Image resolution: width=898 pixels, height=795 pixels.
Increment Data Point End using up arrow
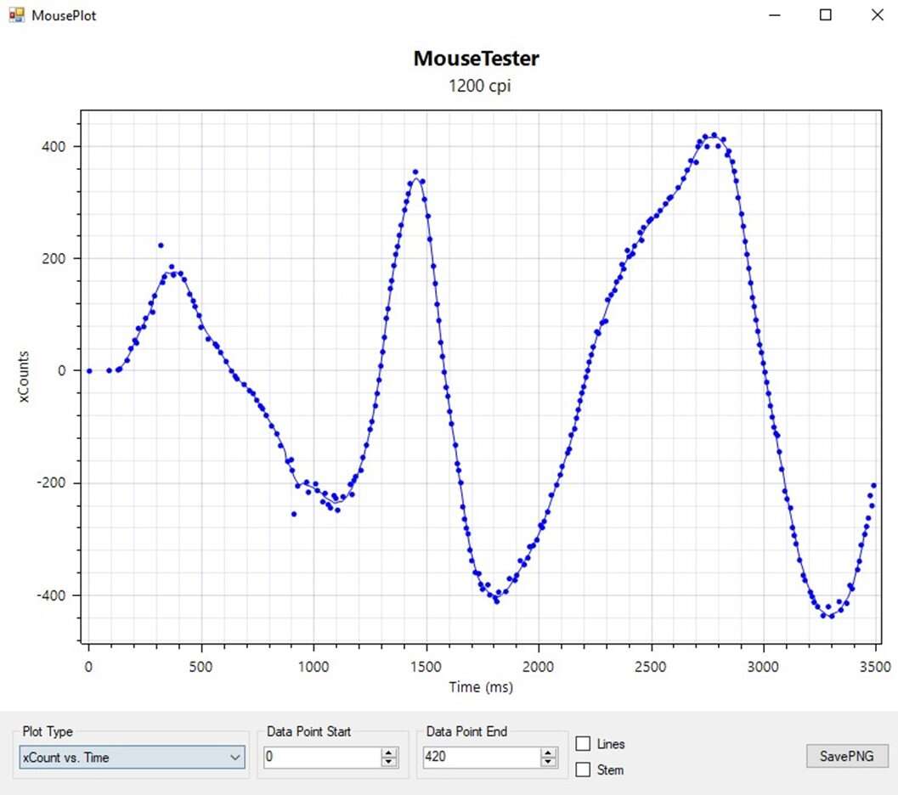[x=549, y=753]
